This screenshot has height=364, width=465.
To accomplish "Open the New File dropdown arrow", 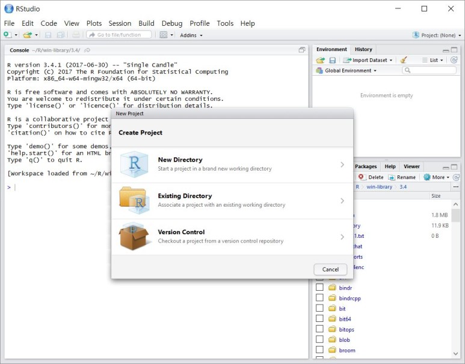I will point(16,35).
